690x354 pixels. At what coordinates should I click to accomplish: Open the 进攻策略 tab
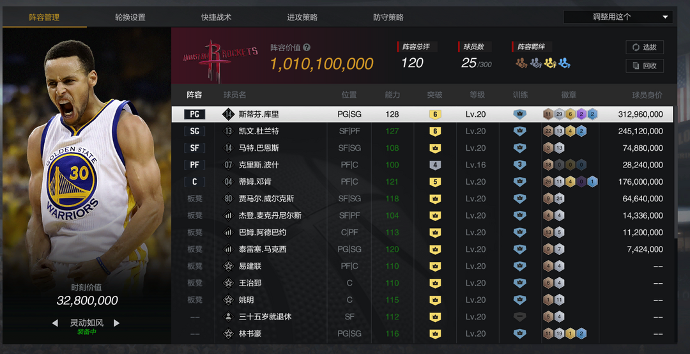tap(302, 17)
